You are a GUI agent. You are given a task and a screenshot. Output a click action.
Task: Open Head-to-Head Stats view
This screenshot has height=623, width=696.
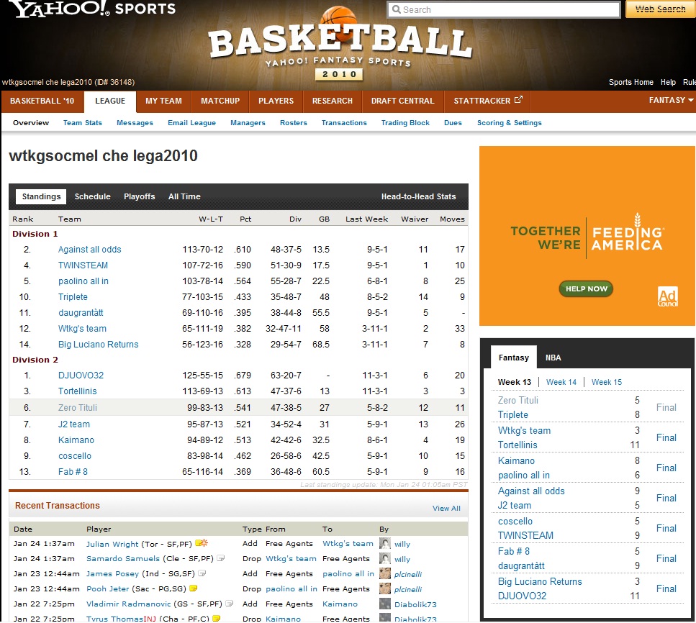(418, 196)
